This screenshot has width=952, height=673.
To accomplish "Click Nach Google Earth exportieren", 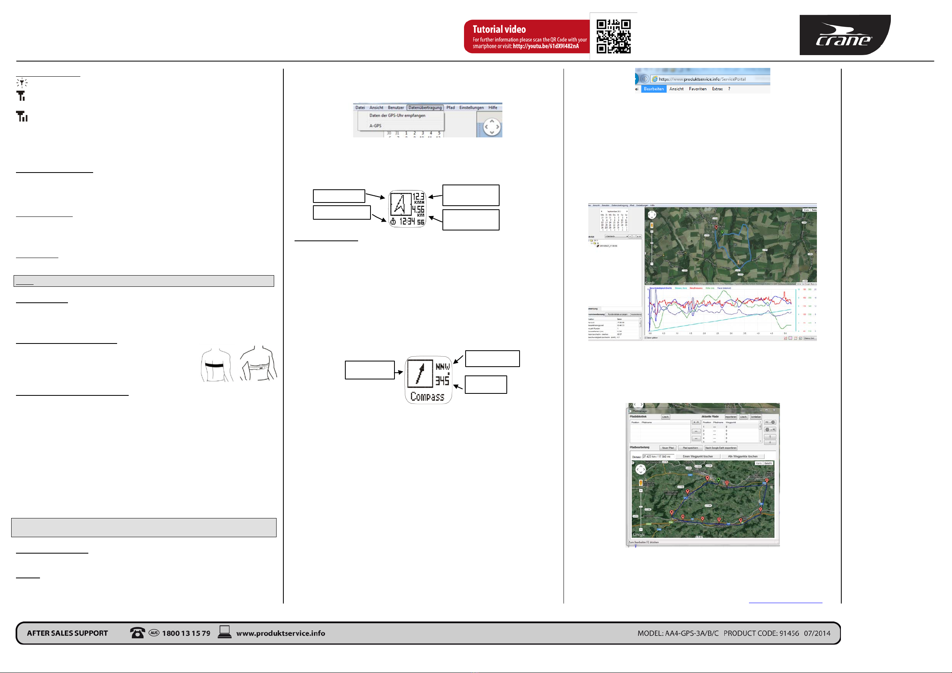I will tap(721, 448).
